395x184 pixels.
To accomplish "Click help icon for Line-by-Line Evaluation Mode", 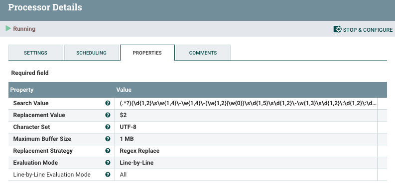I will (108, 175).
